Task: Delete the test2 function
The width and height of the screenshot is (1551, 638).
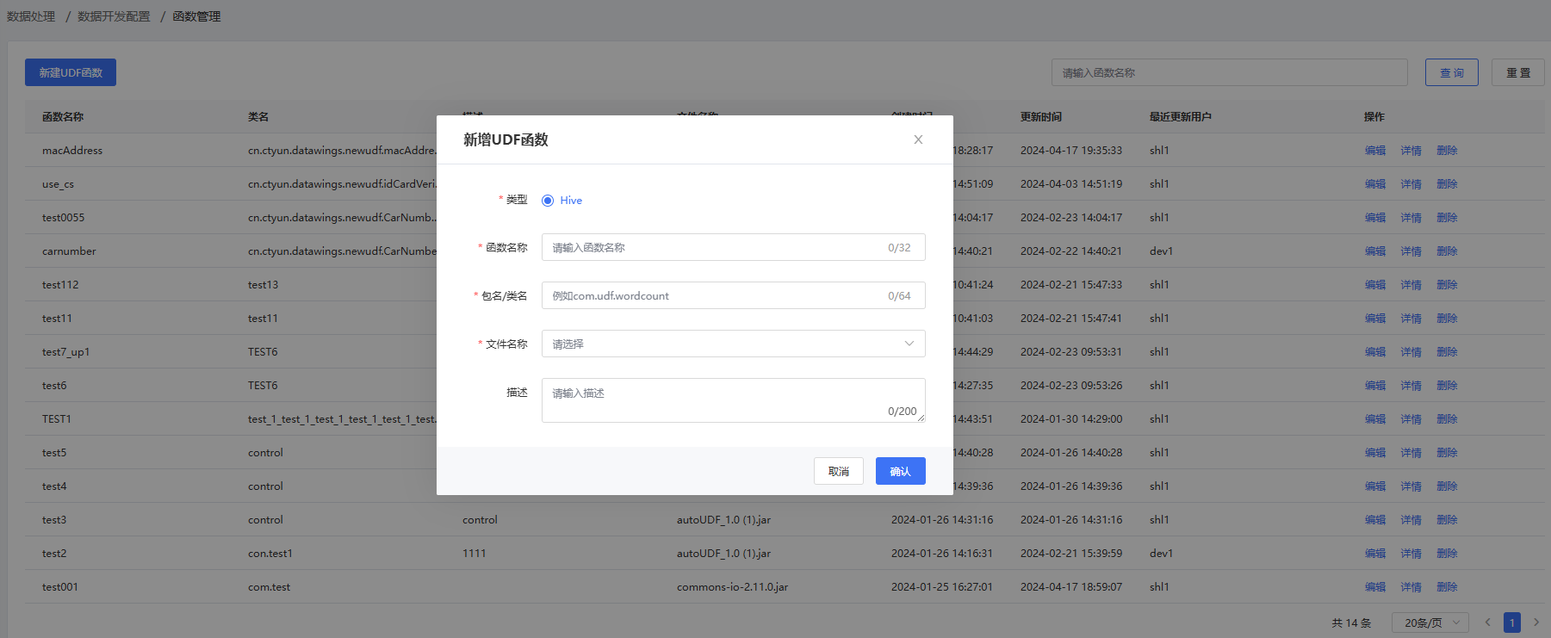Action: (1447, 554)
